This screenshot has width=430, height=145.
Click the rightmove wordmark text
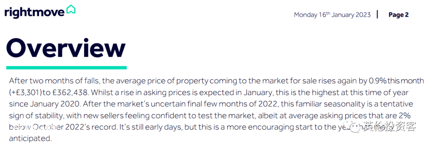pos(35,13)
